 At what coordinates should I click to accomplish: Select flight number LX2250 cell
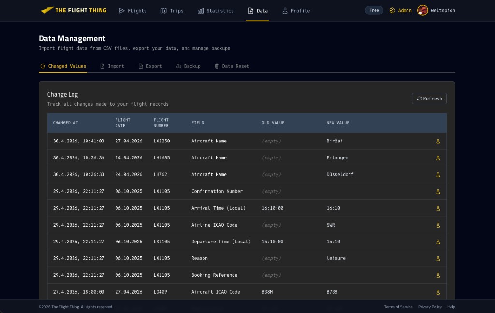161,141
